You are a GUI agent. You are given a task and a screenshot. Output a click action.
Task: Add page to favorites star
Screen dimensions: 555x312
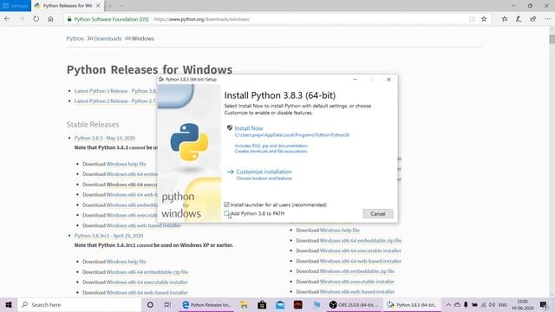pyautogui.click(x=484, y=19)
